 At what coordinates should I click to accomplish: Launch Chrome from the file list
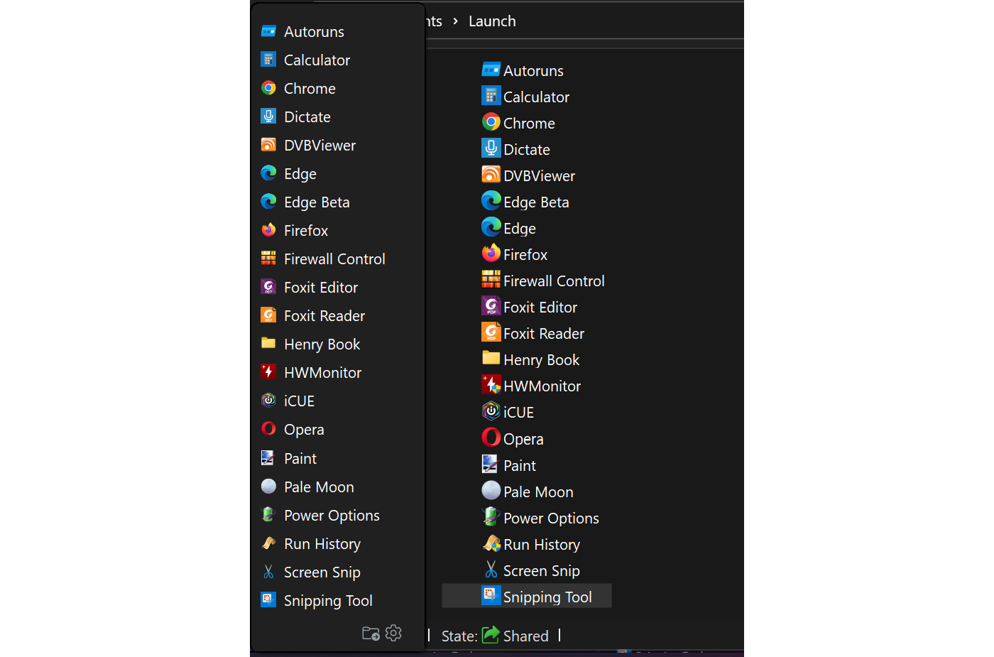click(528, 122)
